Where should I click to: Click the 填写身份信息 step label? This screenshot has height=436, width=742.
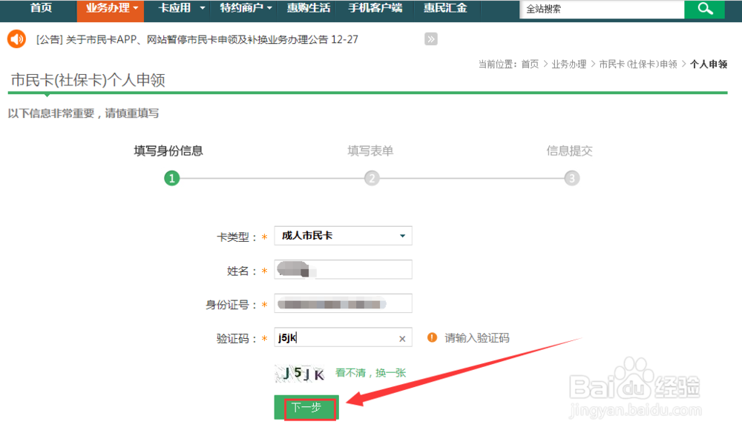point(168,151)
